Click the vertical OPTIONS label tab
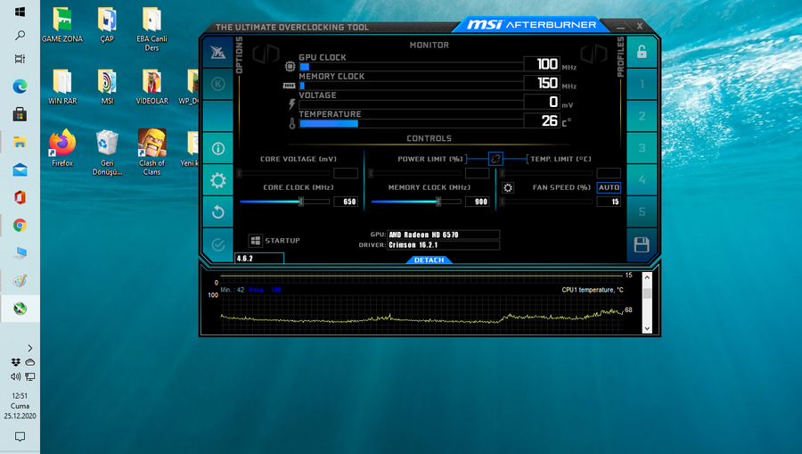Screen dimensions: 802x454 [x=239, y=54]
